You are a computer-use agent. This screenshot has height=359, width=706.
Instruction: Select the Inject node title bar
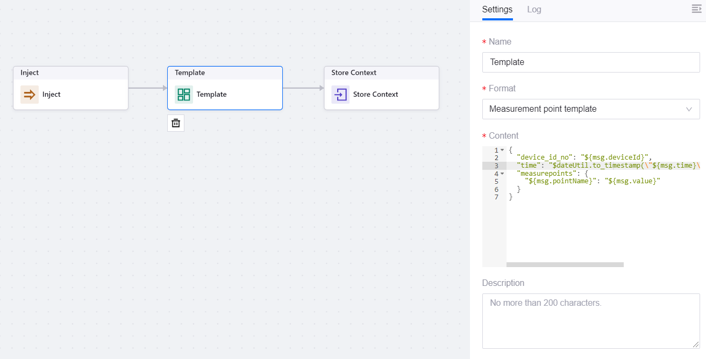point(70,73)
